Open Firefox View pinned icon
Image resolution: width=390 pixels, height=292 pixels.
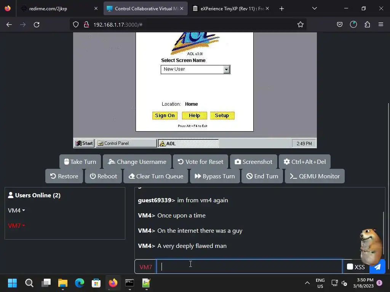pyautogui.click(x=8, y=8)
